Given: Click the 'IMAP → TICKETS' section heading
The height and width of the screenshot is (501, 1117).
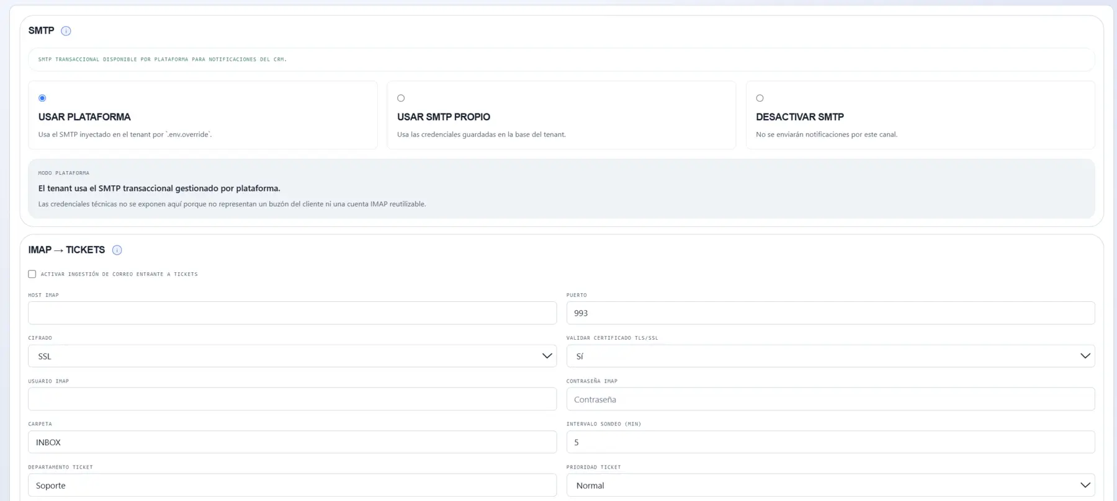Looking at the screenshot, I should (66, 250).
